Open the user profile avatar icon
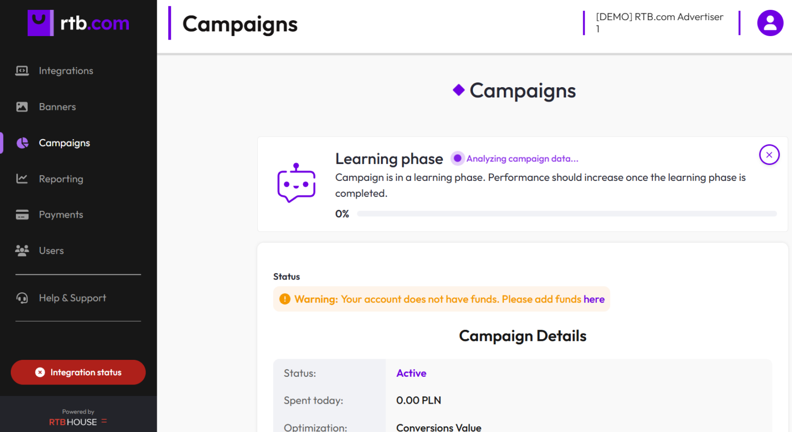The height and width of the screenshot is (432, 792). tap(770, 23)
